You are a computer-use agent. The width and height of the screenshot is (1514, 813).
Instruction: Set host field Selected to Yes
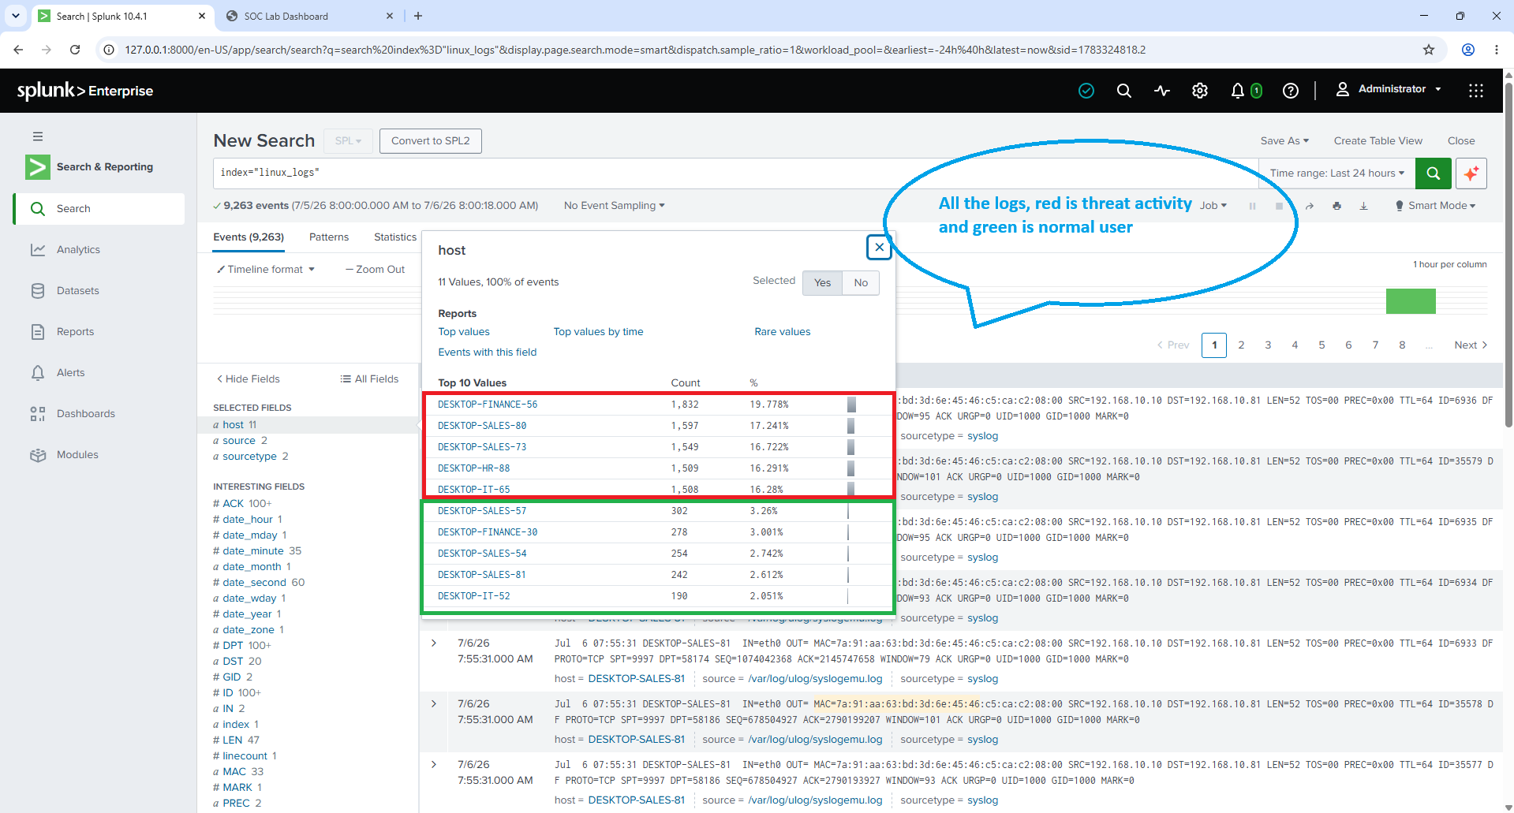[822, 283]
